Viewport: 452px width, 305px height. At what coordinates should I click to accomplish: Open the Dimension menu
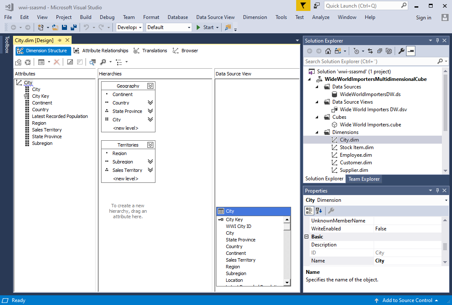coord(255,17)
